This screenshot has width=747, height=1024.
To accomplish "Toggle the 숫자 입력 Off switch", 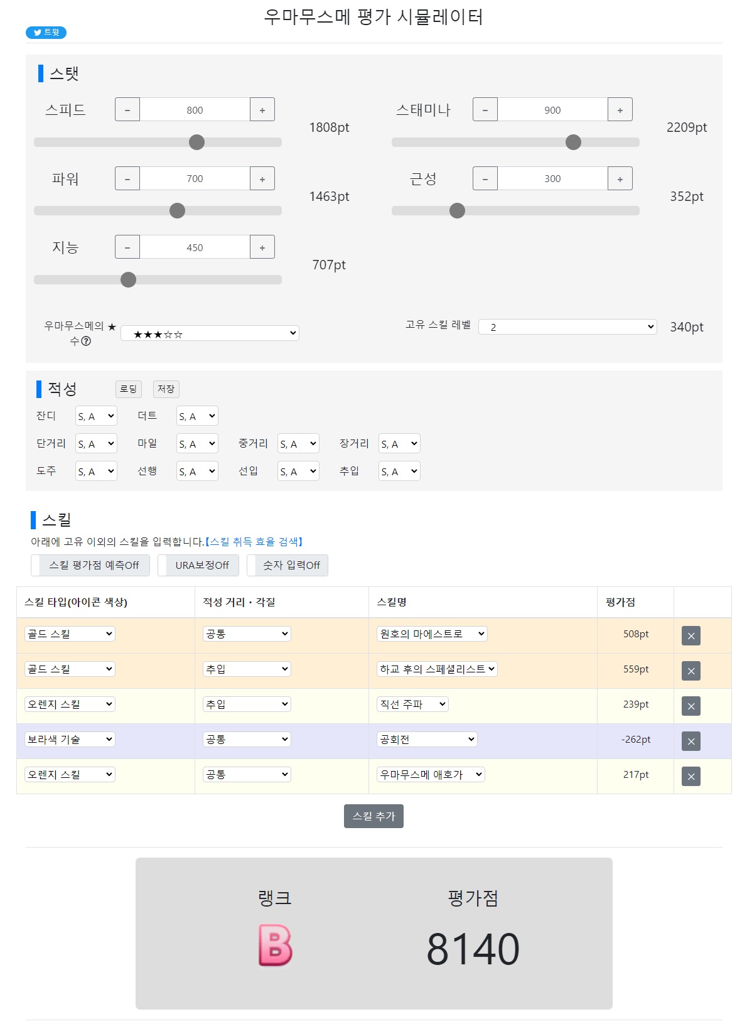I will [x=288, y=565].
